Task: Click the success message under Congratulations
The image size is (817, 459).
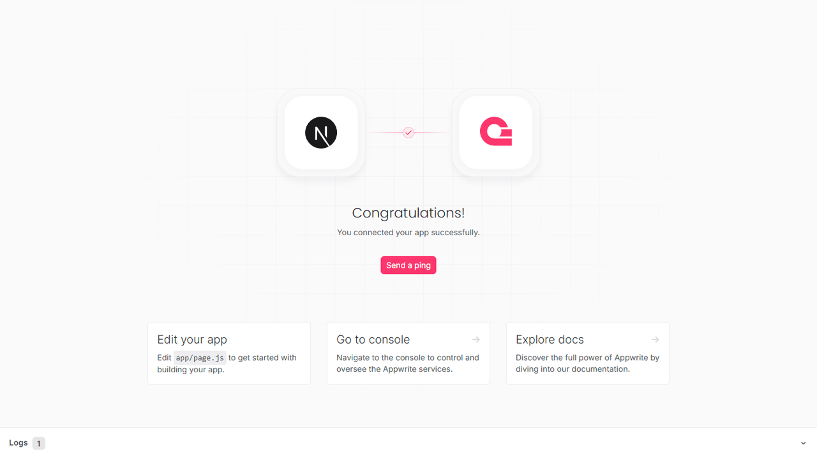Action: tap(408, 232)
